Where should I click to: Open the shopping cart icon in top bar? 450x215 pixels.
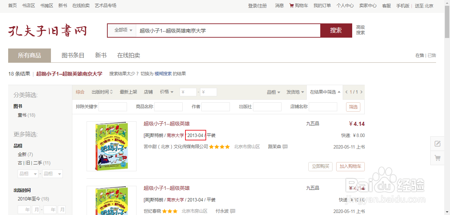click(291, 5)
